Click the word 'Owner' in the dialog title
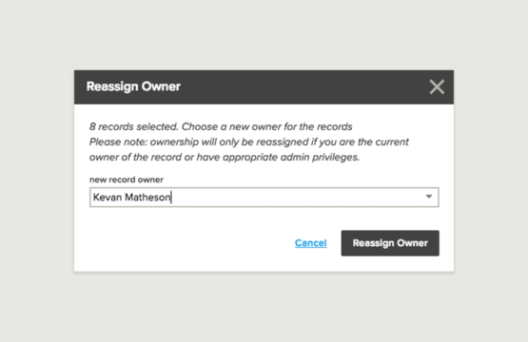 (161, 86)
